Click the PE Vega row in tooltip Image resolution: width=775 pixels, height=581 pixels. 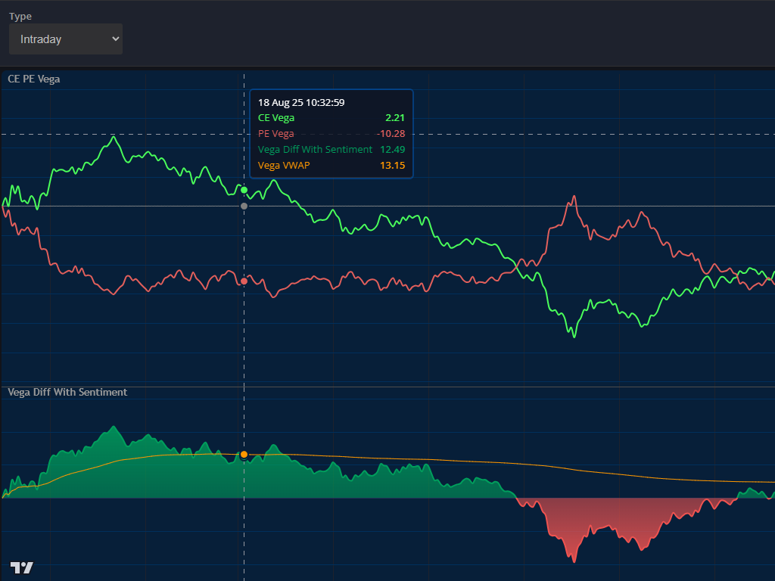tap(331, 134)
